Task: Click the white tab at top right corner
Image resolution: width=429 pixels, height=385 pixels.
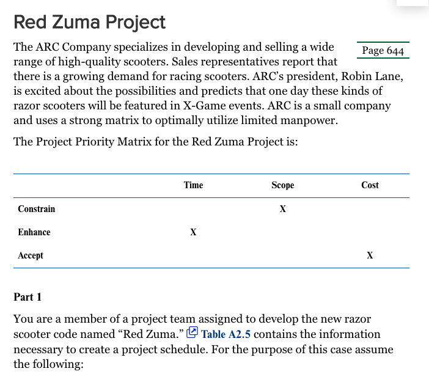Action: coord(413,2)
